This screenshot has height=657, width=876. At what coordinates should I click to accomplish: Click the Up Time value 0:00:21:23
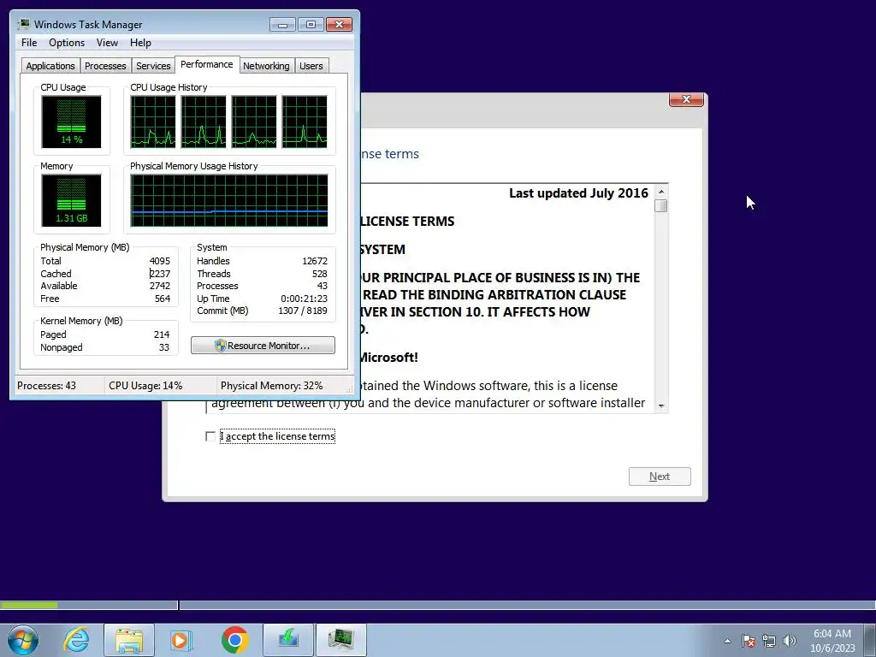(305, 299)
